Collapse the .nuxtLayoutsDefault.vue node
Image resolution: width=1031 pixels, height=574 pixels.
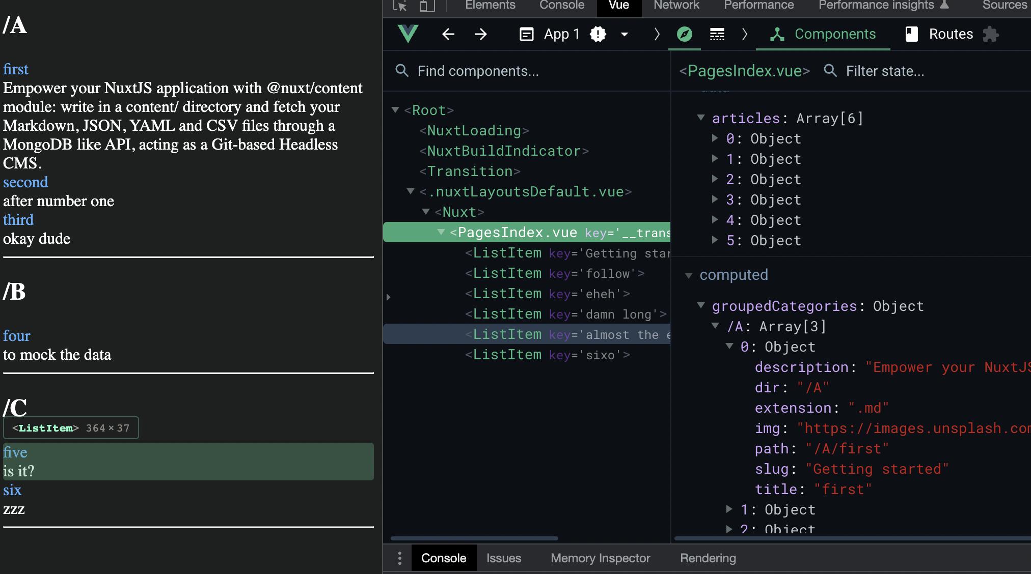(411, 191)
